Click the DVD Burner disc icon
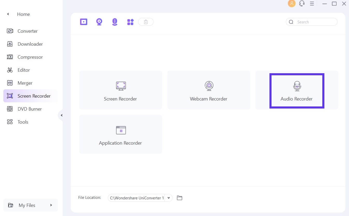Image resolution: width=349 pixels, height=216 pixels. (10, 109)
